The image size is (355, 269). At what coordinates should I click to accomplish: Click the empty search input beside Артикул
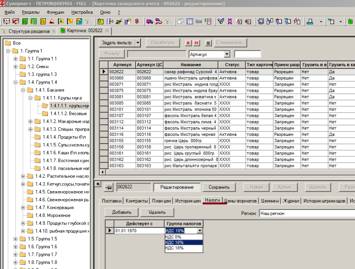(x=247, y=54)
